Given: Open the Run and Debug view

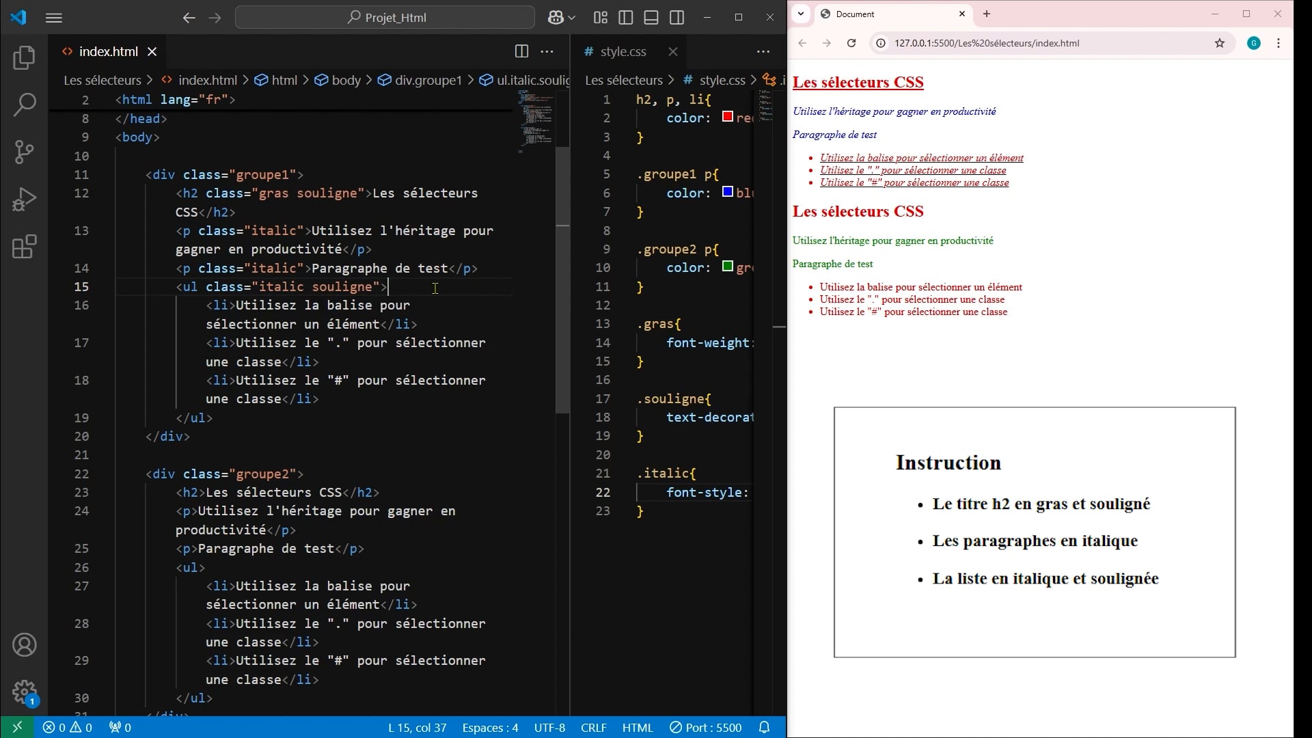Looking at the screenshot, I should click(25, 200).
